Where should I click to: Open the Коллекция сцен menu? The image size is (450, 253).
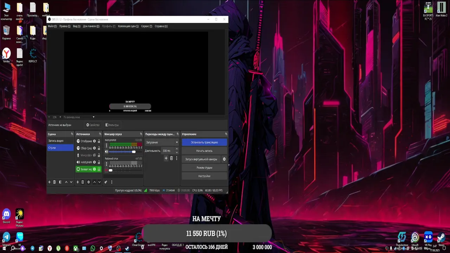[128, 26]
